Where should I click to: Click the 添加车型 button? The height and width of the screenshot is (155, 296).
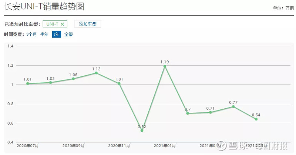pos(87,24)
